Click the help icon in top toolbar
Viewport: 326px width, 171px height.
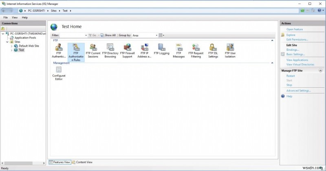[x=319, y=11]
